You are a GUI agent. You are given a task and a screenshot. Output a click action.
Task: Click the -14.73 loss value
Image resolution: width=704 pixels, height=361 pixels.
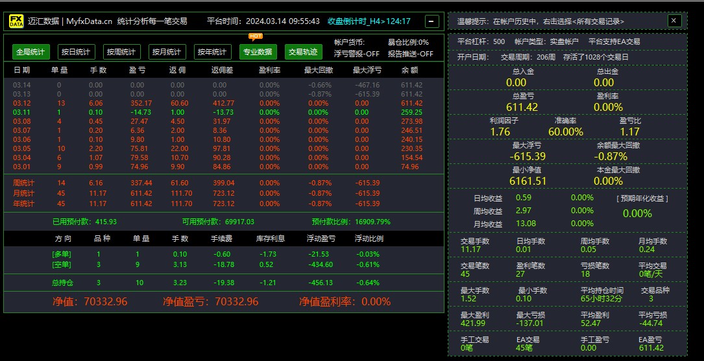(140, 112)
